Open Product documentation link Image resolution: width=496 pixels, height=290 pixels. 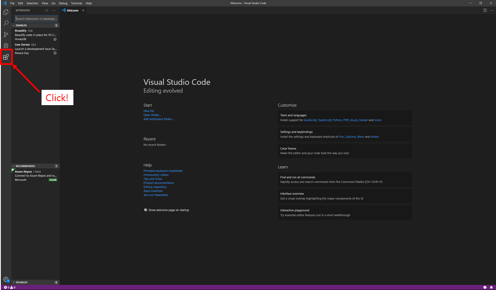tap(159, 183)
